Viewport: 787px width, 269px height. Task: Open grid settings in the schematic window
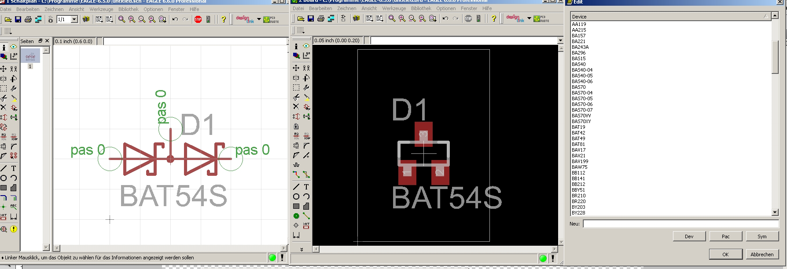coord(8,31)
